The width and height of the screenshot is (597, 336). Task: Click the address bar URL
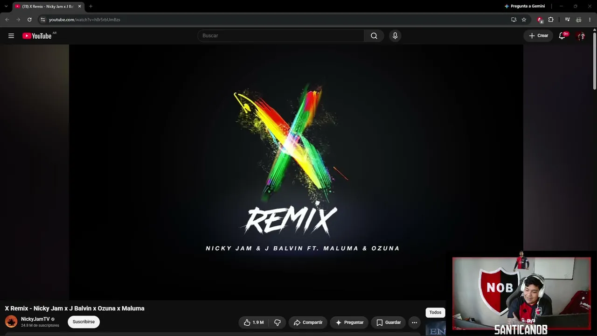84,20
